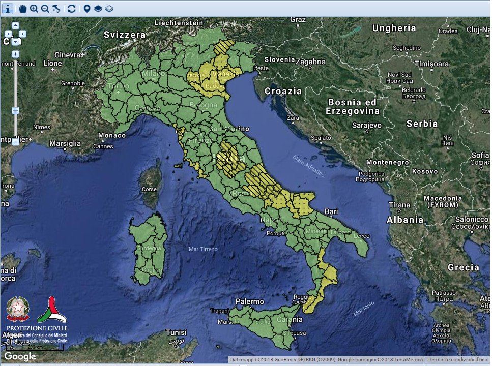Click the Zagabria label on map

tap(311, 62)
